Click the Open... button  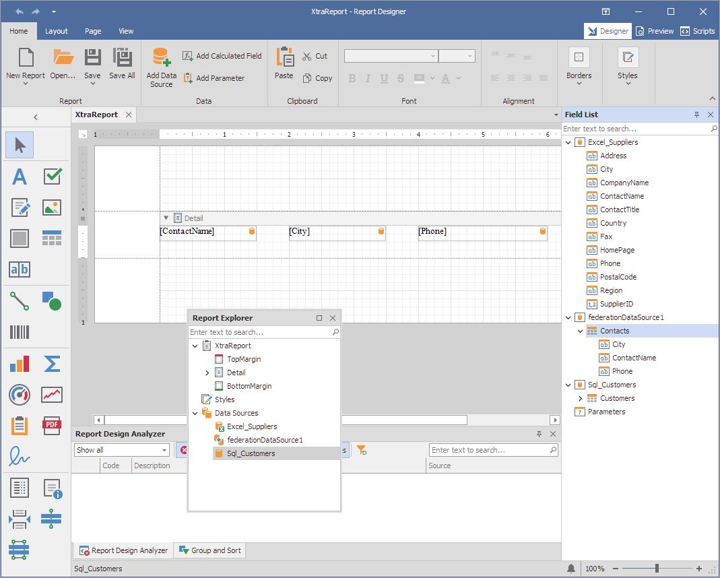click(63, 64)
